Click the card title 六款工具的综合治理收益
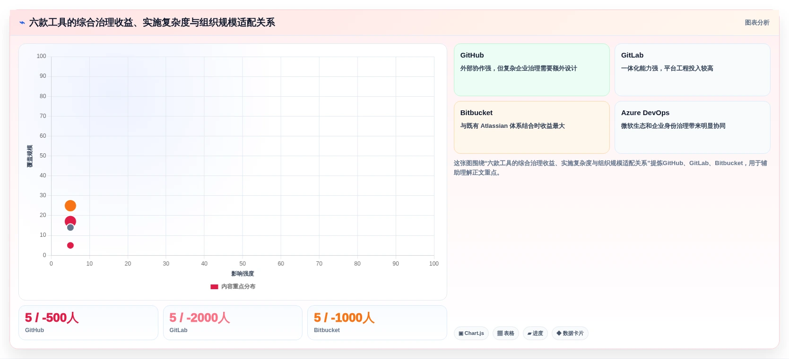This screenshot has width=789, height=359. tap(152, 23)
